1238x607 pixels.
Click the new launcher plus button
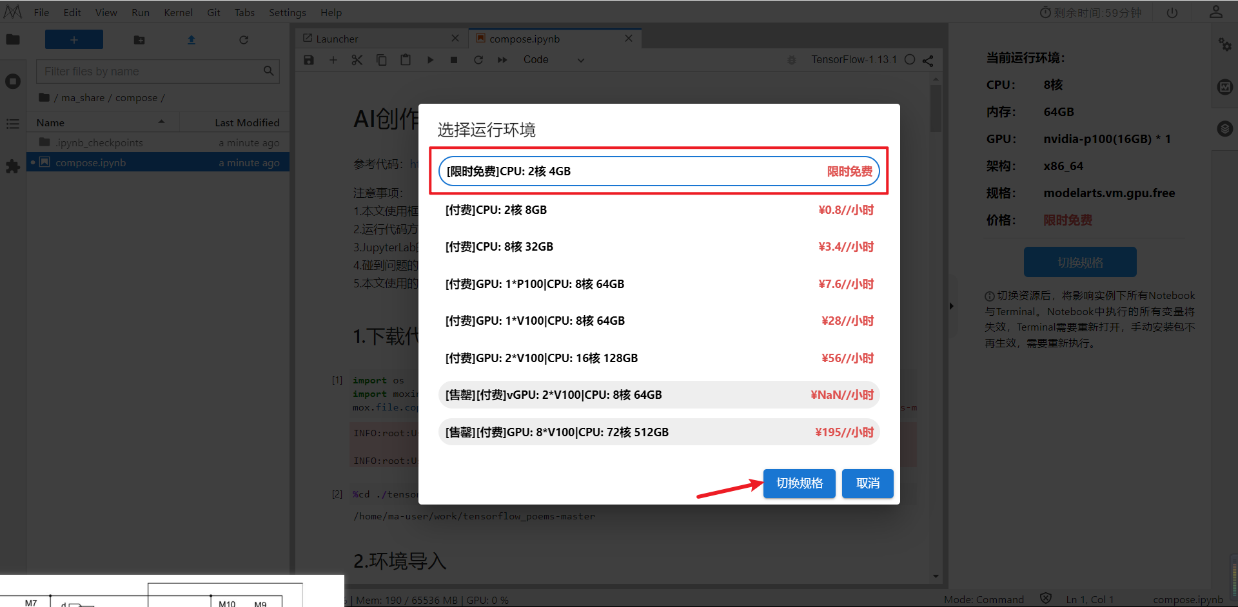pyautogui.click(x=74, y=40)
